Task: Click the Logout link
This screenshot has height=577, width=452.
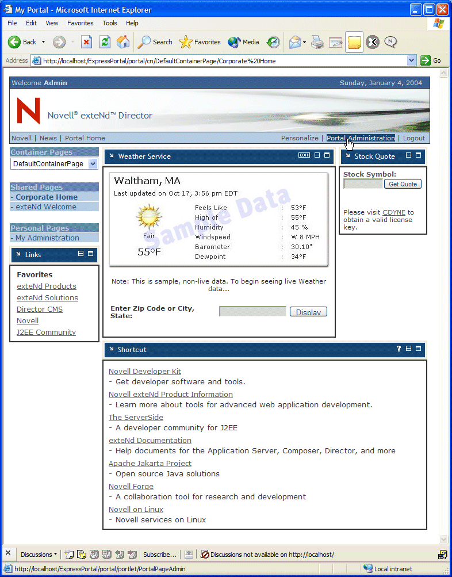Action: tap(413, 138)
